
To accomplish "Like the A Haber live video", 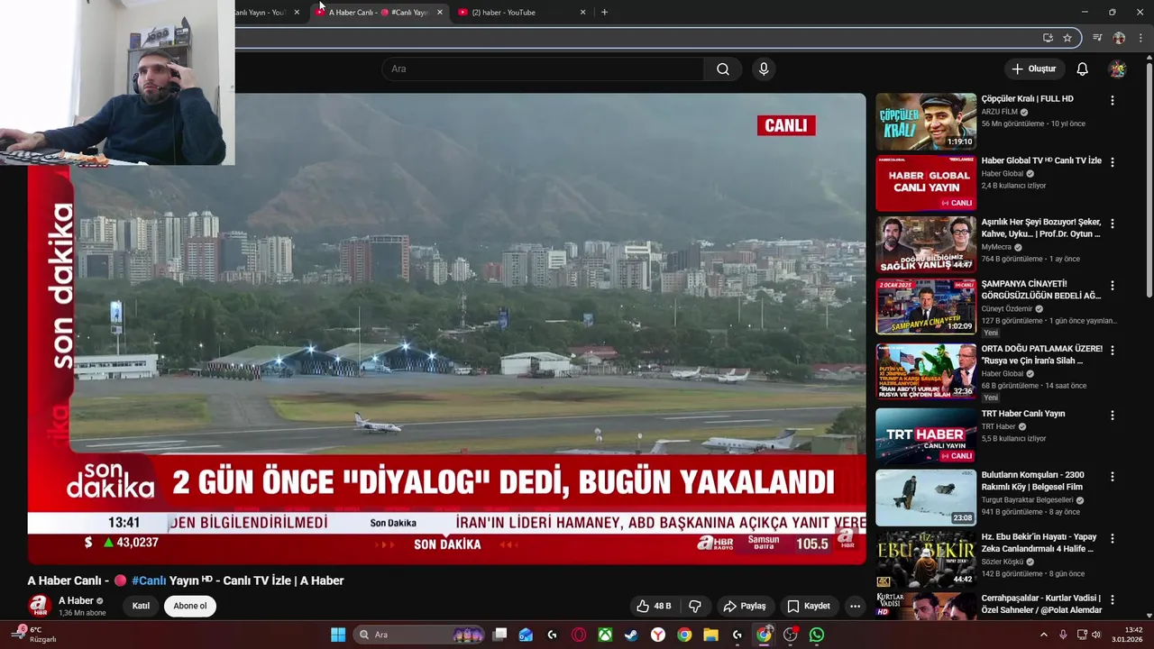I will tap(655, 606).
